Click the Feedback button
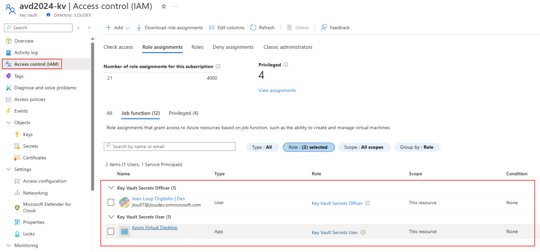Image resolution: width=540 pixels, height=252 pixels. (335, 28)
